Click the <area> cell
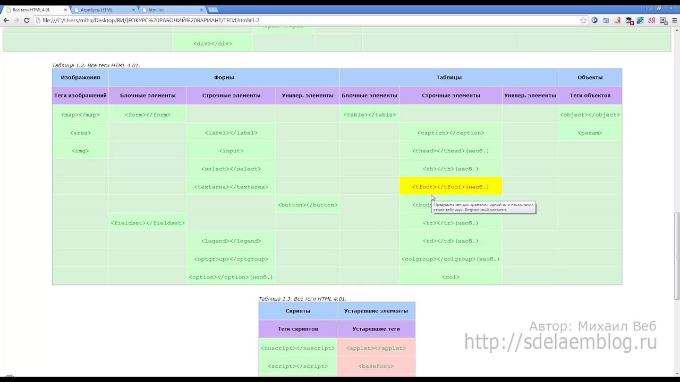This screenshot has width=680, height=382. coord(80,133)
